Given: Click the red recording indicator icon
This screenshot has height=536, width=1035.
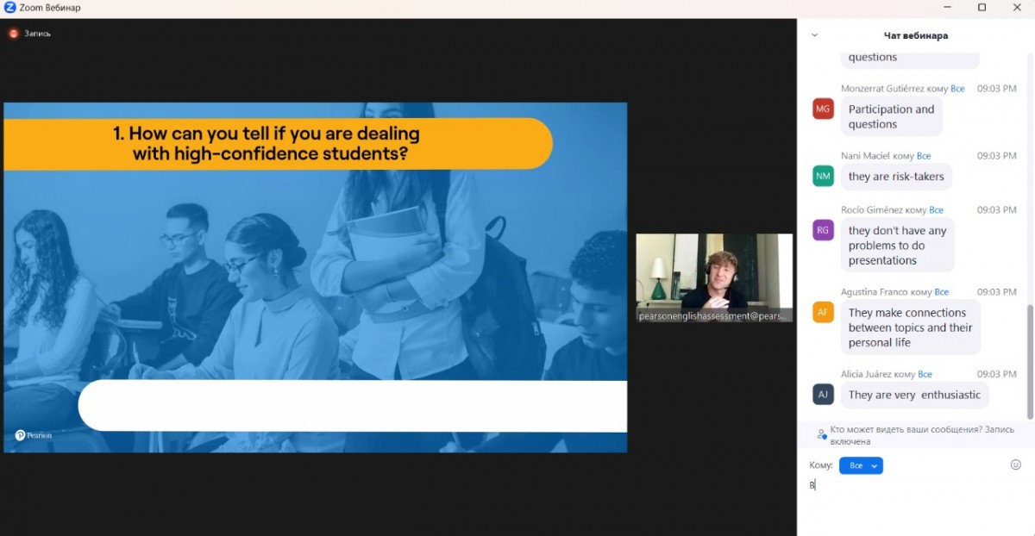Looking at the screenshot, I should pyautogui.click(x=14, y=34).
